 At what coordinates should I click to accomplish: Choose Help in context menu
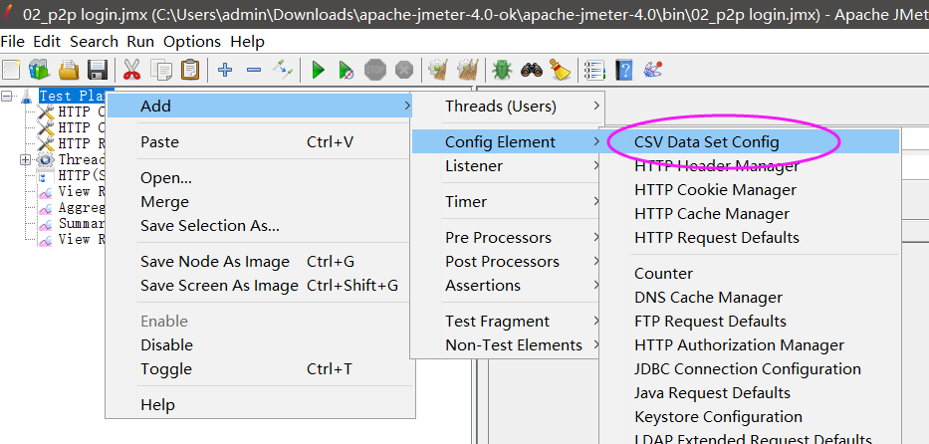(260, 405)
